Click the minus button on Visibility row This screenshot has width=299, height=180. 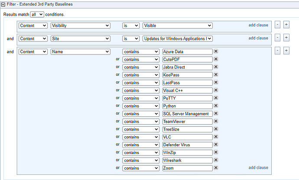277,25
